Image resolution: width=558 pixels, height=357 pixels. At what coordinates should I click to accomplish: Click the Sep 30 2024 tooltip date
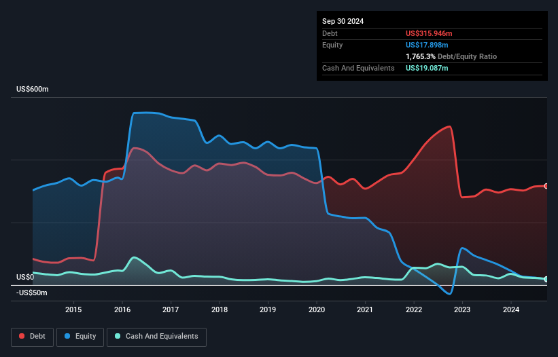pos(343,21)
